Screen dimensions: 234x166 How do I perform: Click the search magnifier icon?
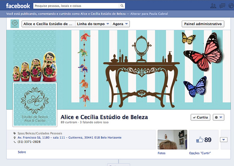122,6
